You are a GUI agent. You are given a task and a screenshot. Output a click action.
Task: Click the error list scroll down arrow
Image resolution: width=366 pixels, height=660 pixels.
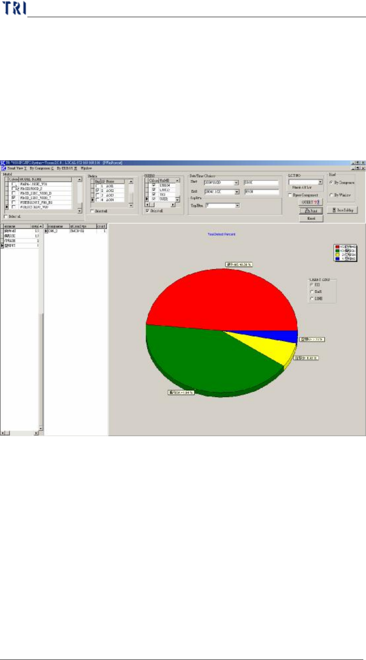[x=41, y=428]
